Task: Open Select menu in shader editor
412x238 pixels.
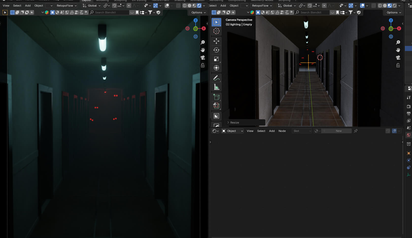Action: pos(261,131)
